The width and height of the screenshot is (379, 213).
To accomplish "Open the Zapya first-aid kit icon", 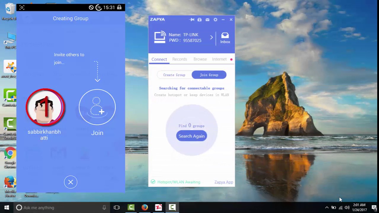I will tap(200, 20).
